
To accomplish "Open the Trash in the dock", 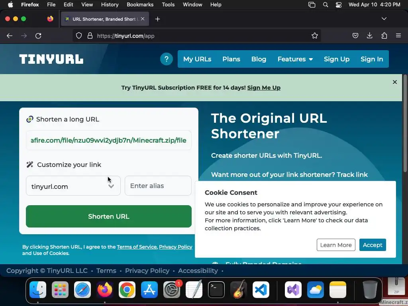I will pyautogui.click(x=370, y=290).
